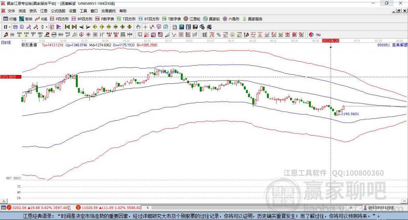Open the 赢家轮 wheel tool

(212, 19)
